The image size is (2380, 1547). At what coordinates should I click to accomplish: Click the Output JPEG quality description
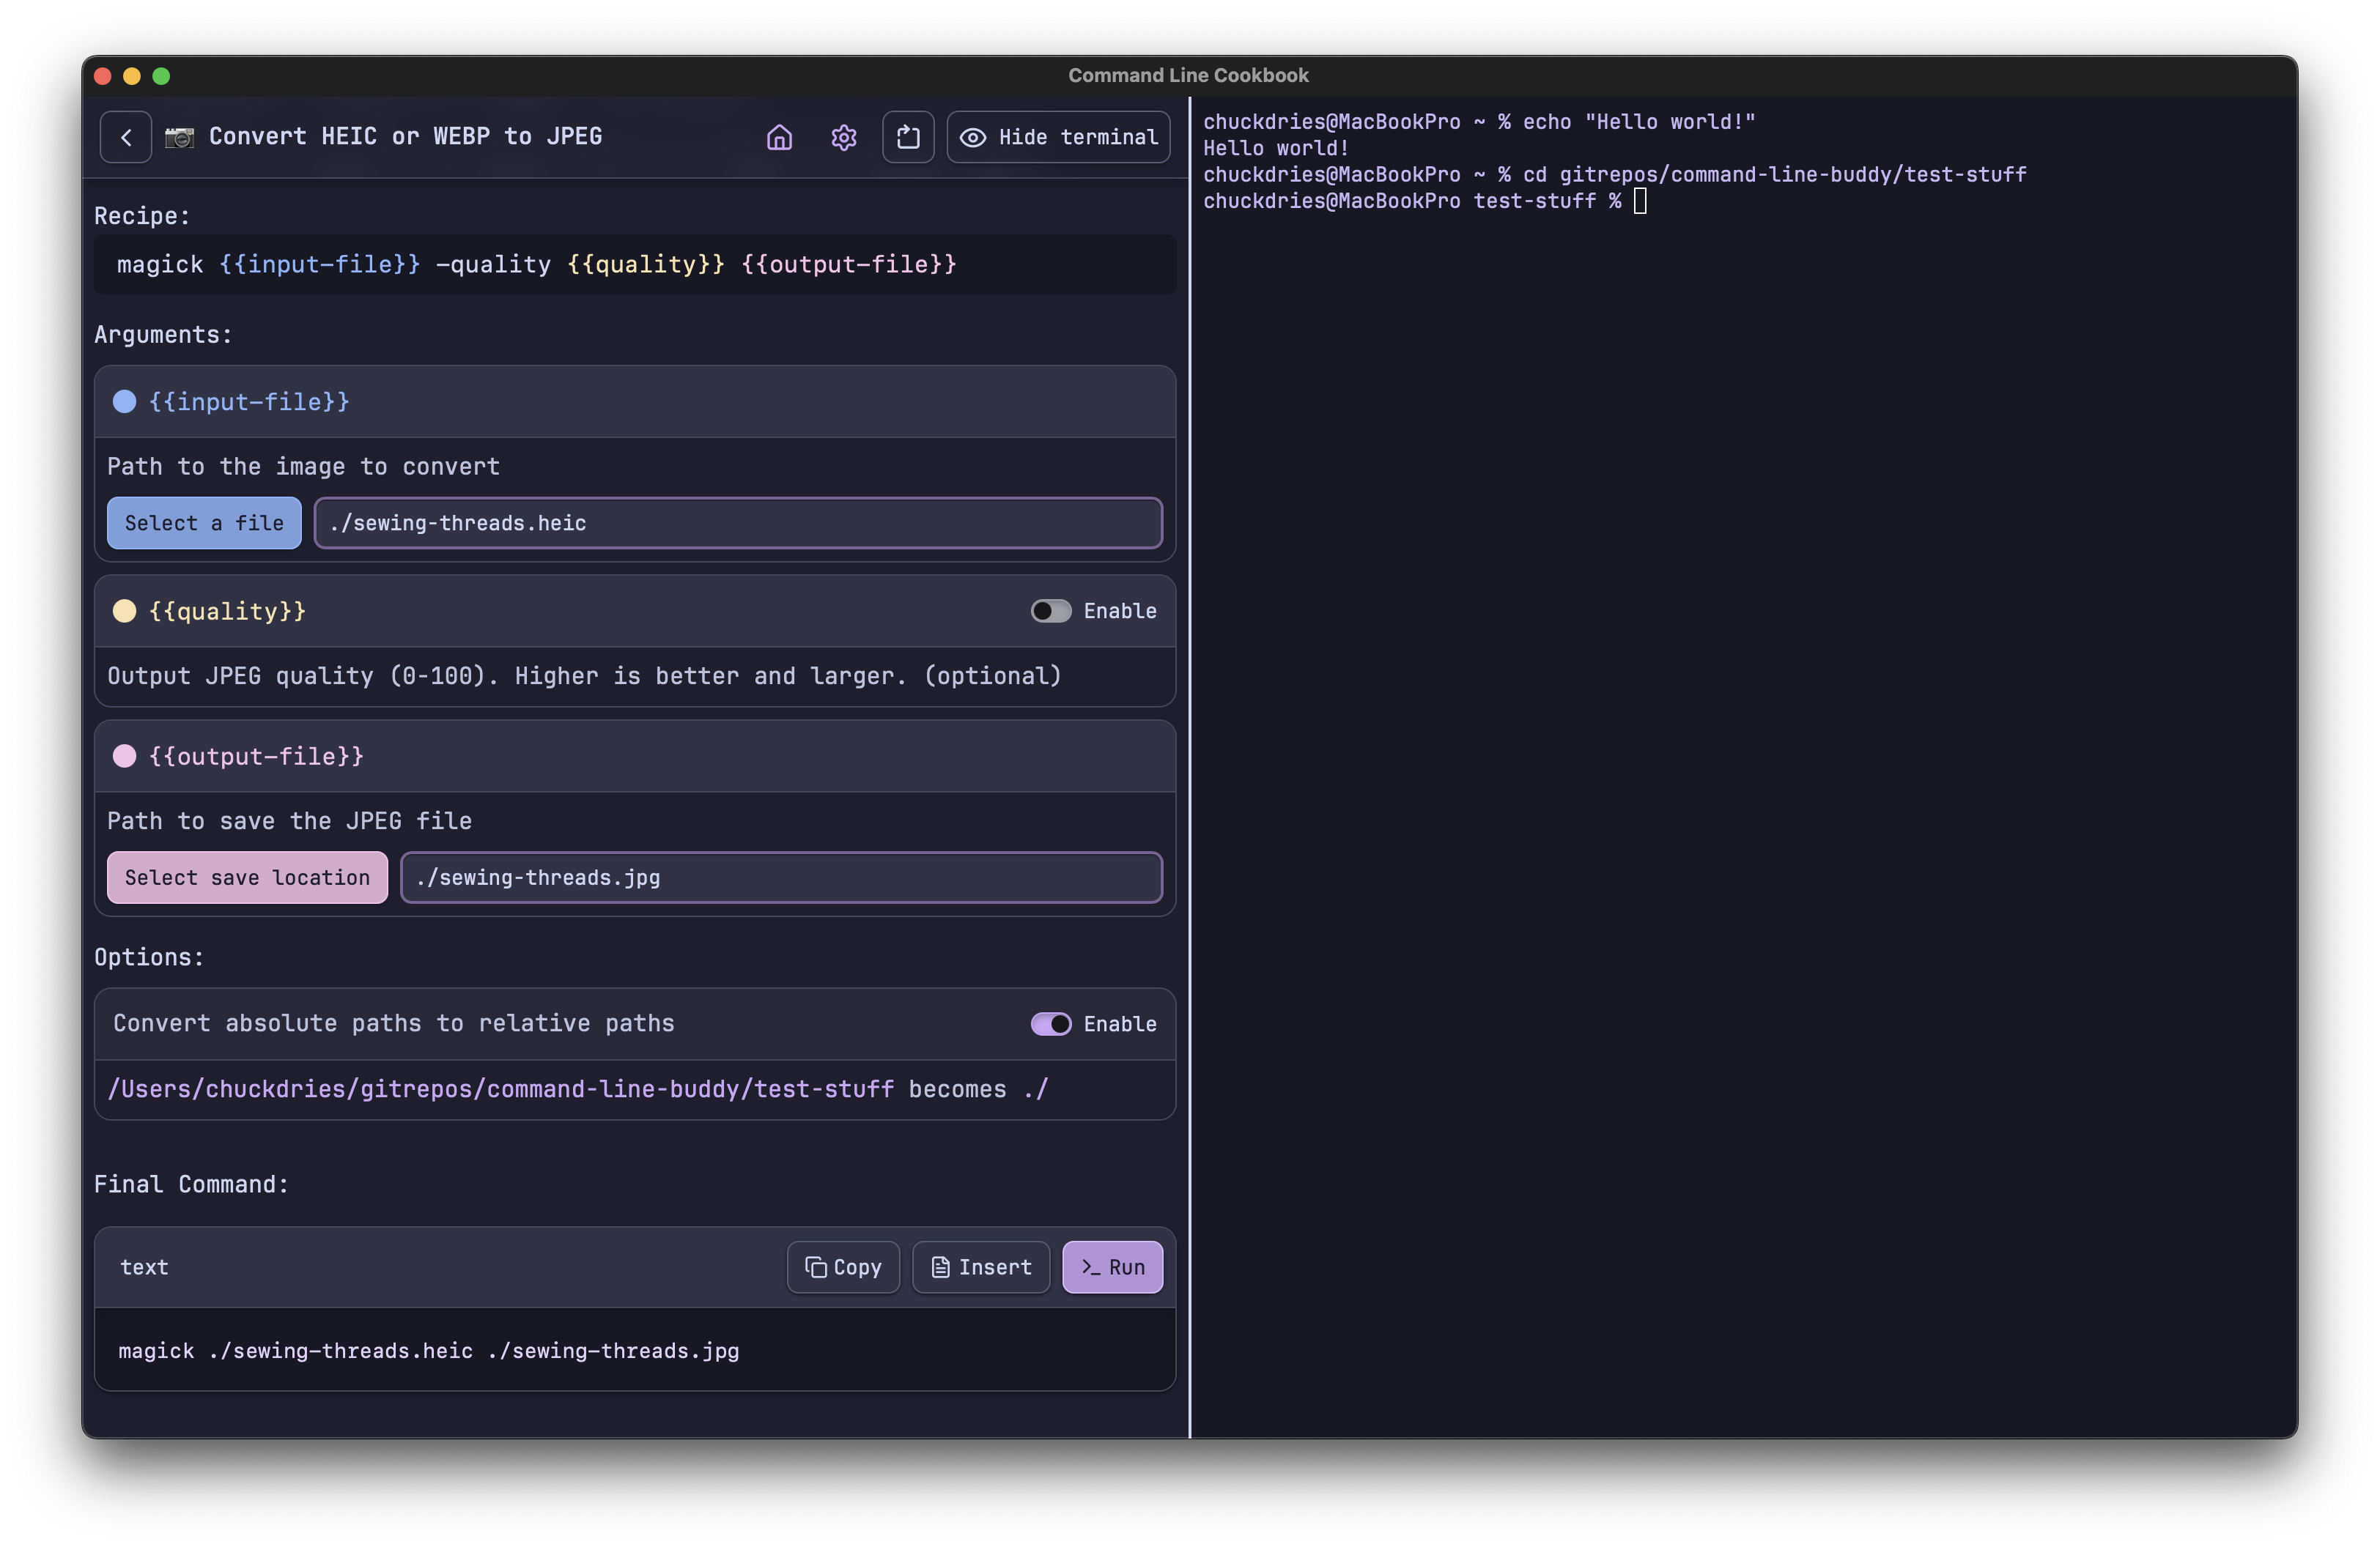584,675
